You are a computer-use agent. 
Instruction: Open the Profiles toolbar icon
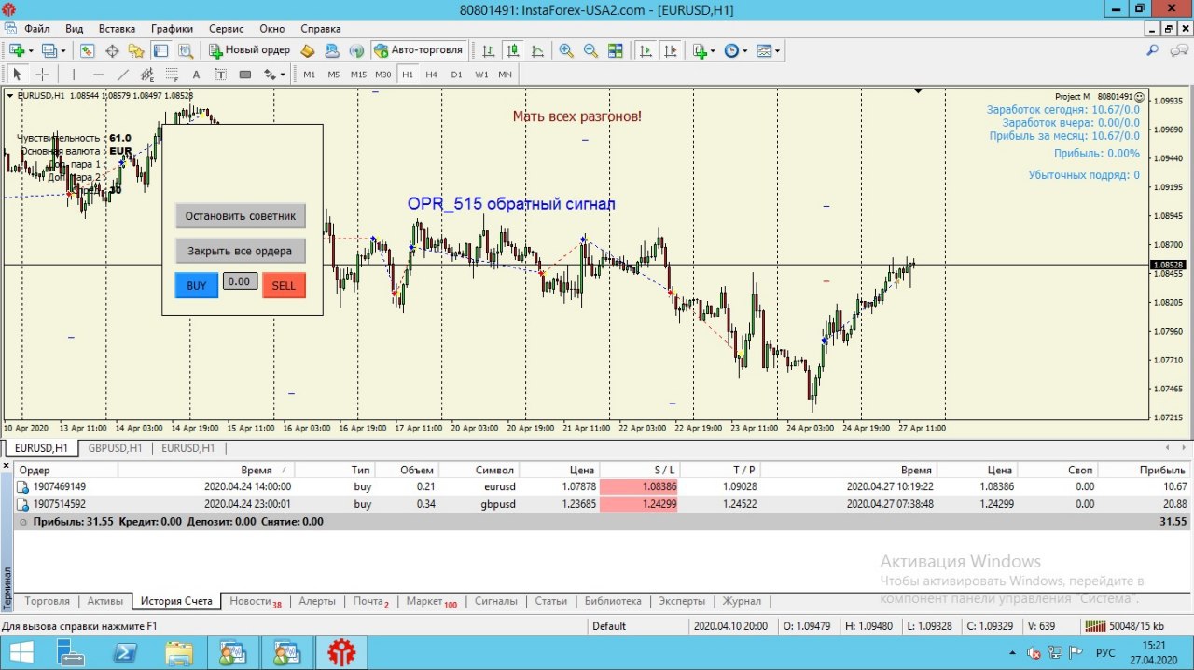49,50
